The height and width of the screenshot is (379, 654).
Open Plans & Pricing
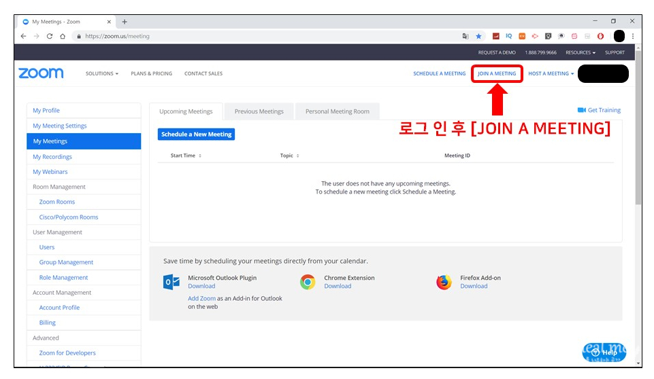(151, 73)
